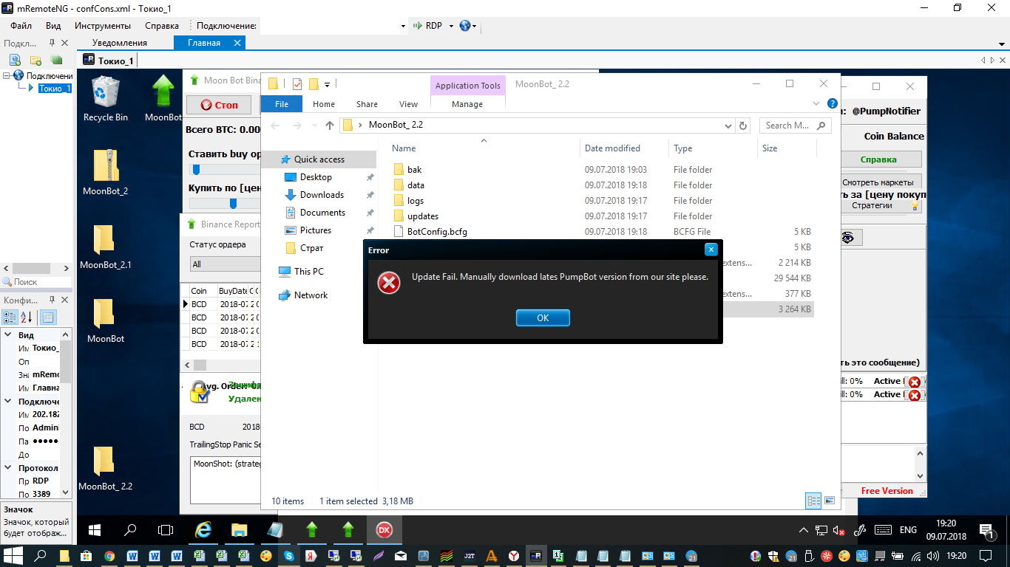Viewport: 1010px width, 567px height.
Task: Close the Error dialog with the X
Action: pos(711,250)
